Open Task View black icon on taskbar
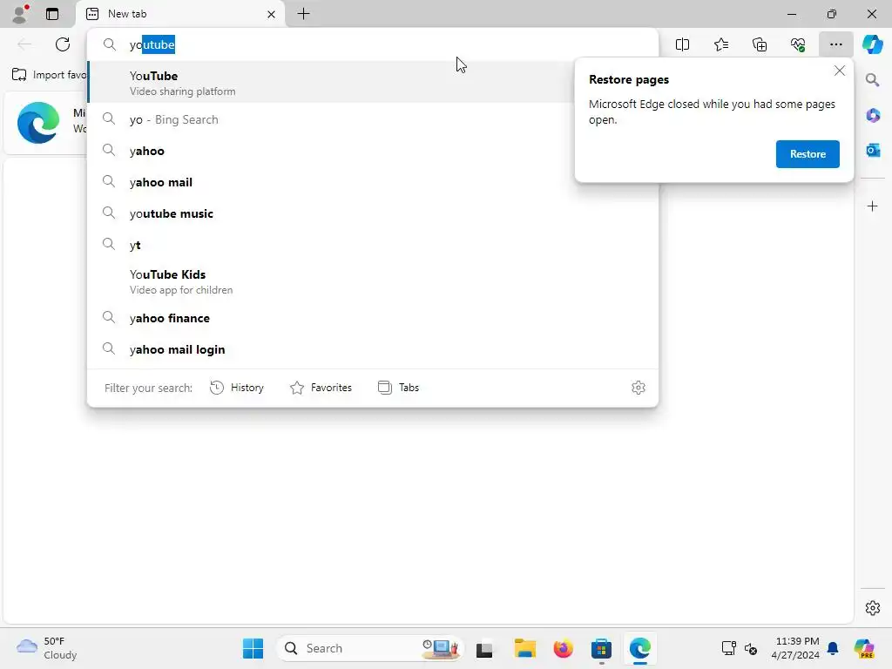 (484, 648)
